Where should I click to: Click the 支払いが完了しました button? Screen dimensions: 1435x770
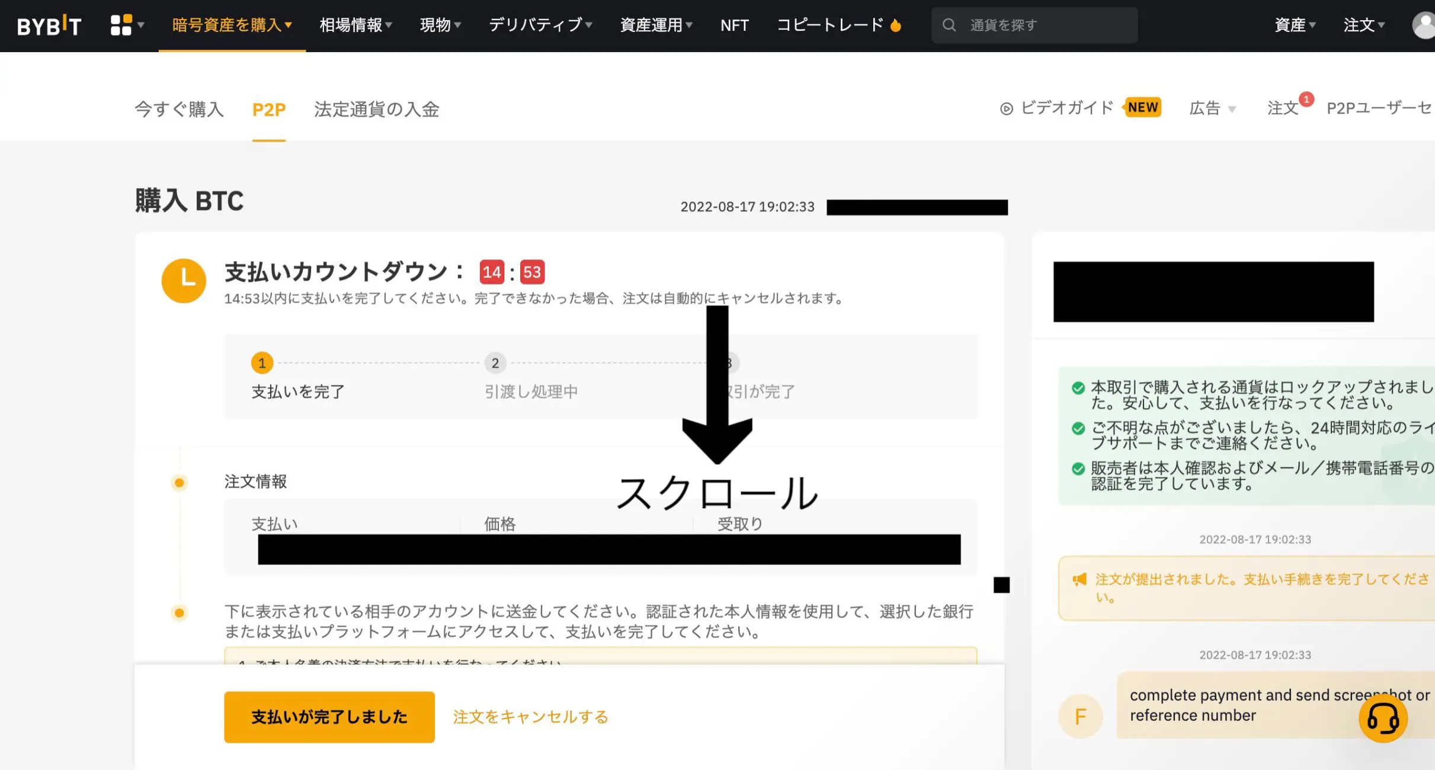click(329, 717)
